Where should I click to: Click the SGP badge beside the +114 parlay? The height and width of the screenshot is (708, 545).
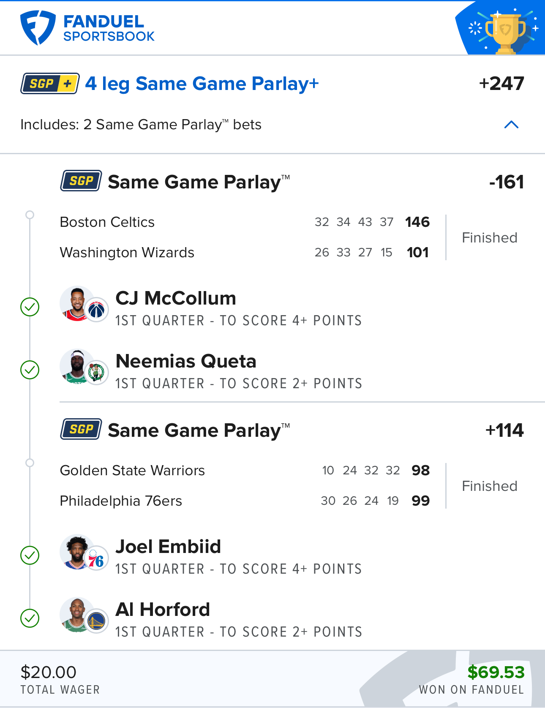click(81, 429)
